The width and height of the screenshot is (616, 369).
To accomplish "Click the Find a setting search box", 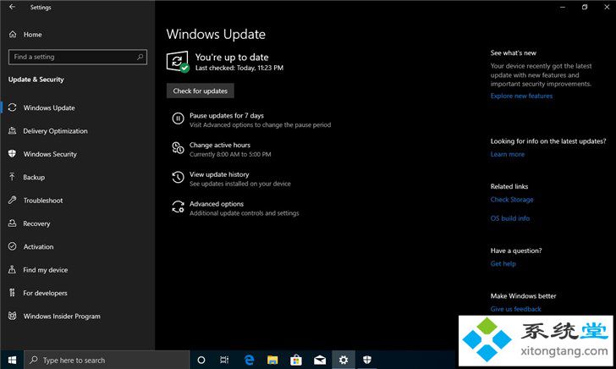I will click(78, 57).
